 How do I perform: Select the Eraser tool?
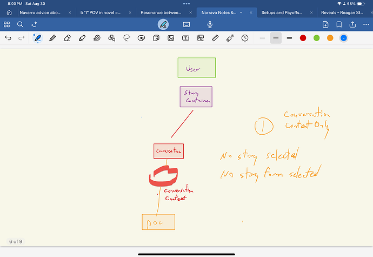click(67, 38)
